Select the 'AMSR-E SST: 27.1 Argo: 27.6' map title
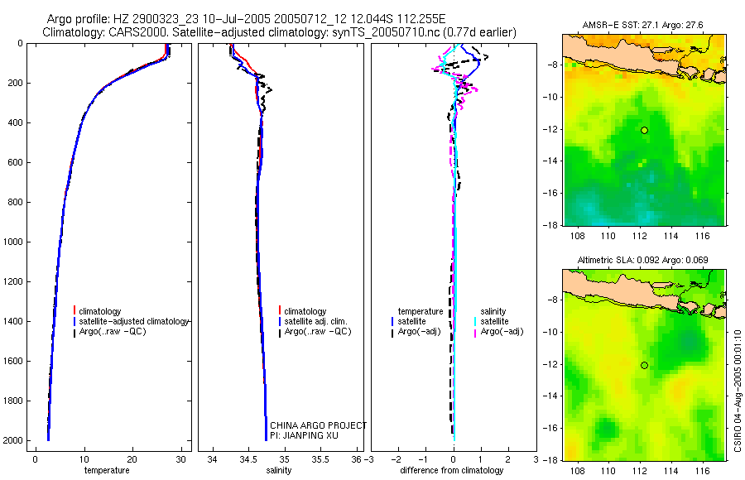The image size is (745, 480). pos(642,25)
